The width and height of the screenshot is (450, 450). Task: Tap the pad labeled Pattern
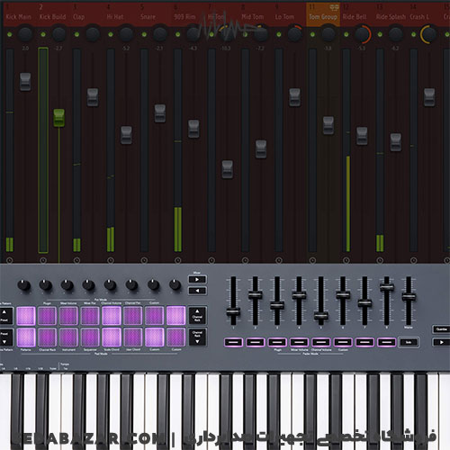coord(26,337)
